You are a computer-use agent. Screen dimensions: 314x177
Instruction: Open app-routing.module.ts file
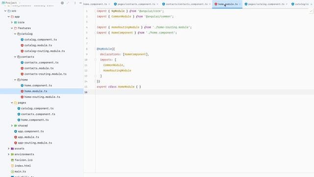click(x=35, y=143)
